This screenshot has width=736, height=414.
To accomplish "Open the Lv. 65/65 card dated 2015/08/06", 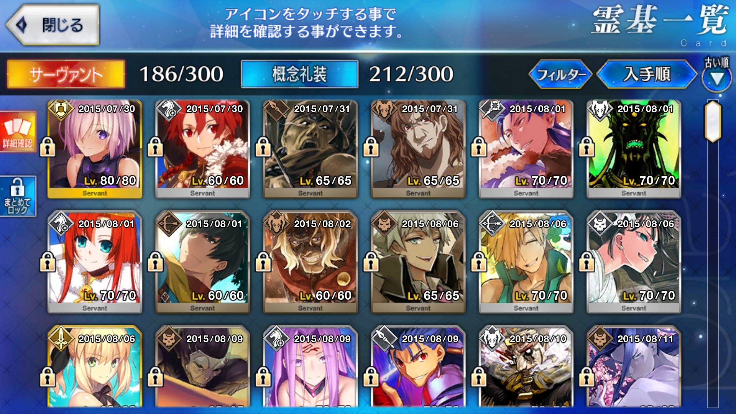I will (418, 262).
